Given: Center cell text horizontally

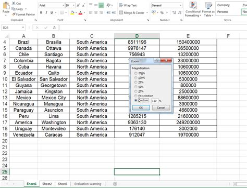Looking at the screenshot, I should tap(96, 12).
